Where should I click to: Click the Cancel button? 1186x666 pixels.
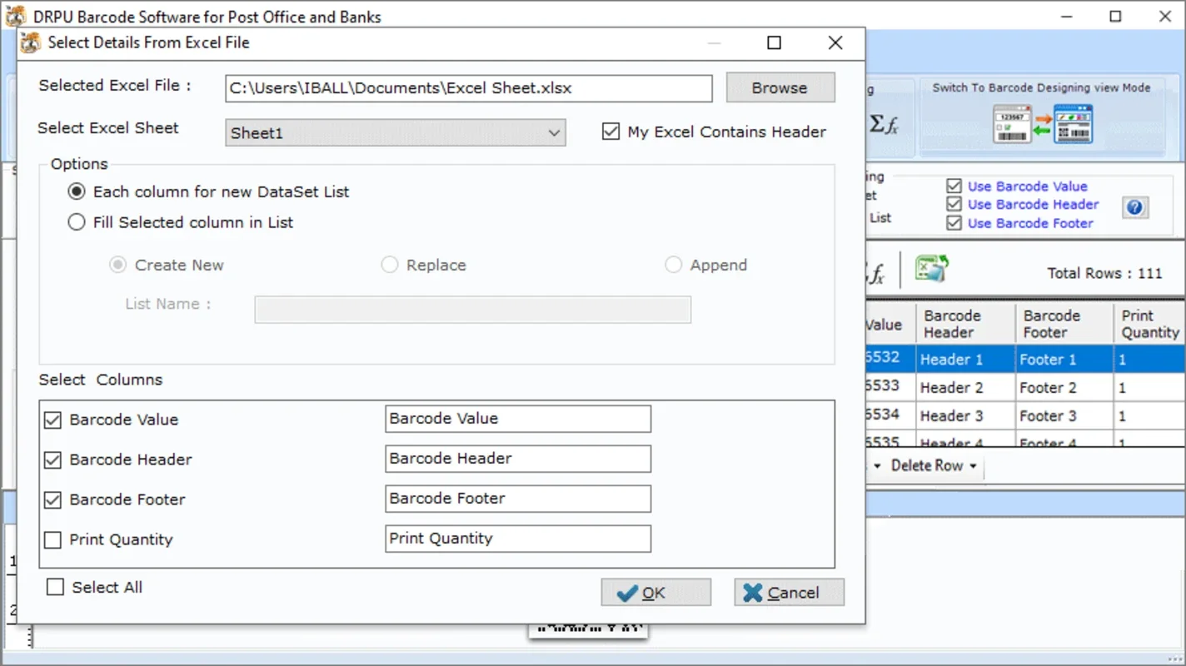coord(790,592)
